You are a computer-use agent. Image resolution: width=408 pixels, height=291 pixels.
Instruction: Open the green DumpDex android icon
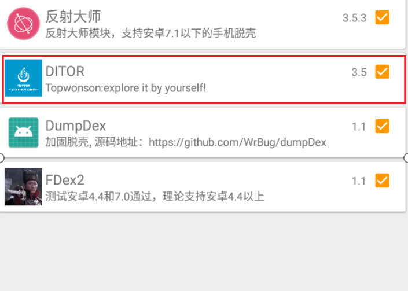[23, 132]
